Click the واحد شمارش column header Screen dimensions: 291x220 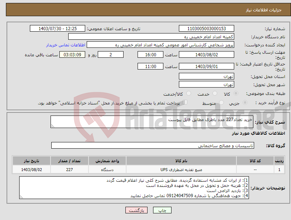pos(107,161)
